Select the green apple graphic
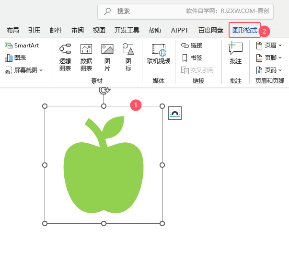 click(x=104, y=165)
